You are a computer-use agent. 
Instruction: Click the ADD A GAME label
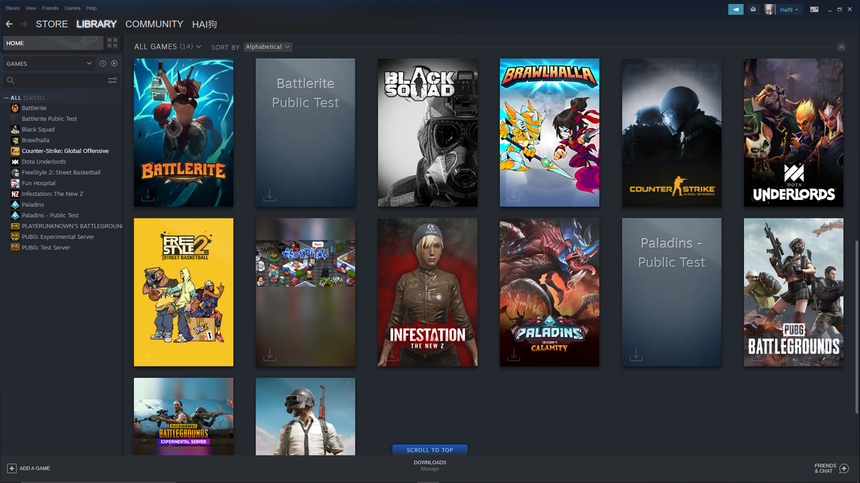[35, 468]
